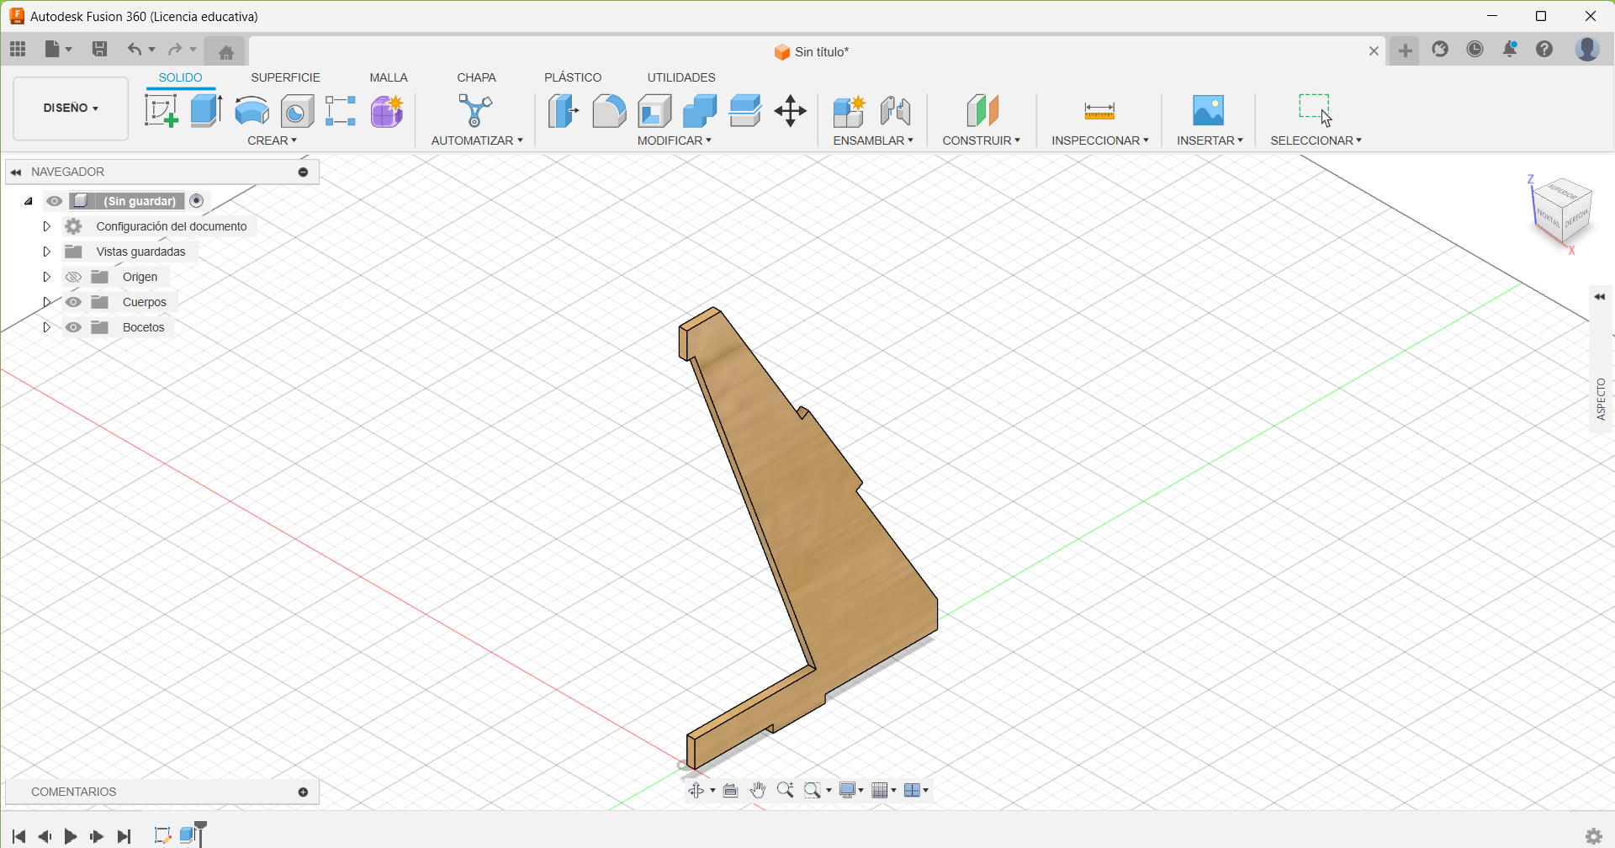Image resolution: width=1615 pixels, height=848 pixels.
Task: Select the SÓLIDO tab
Action: coord(180,77)
